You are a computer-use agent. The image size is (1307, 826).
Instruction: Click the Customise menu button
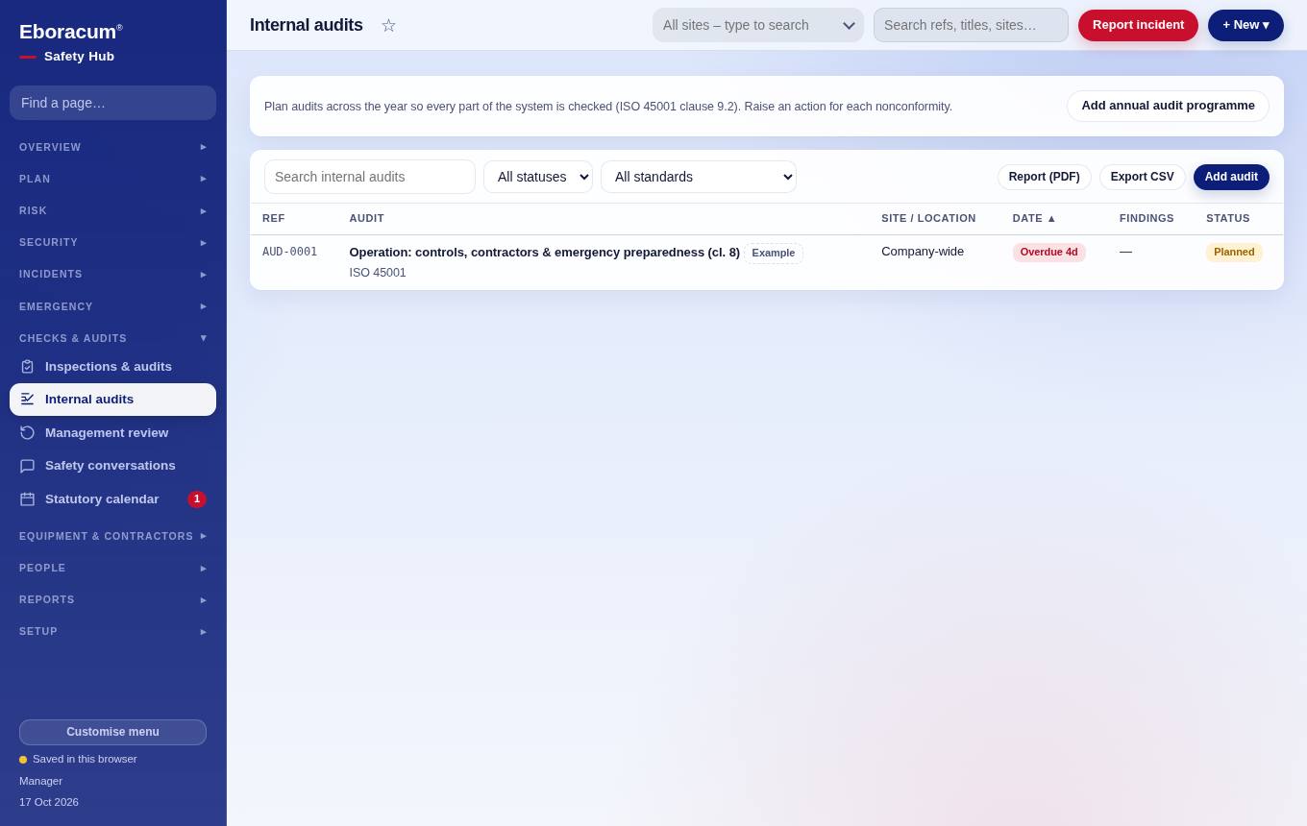point(113,732)
